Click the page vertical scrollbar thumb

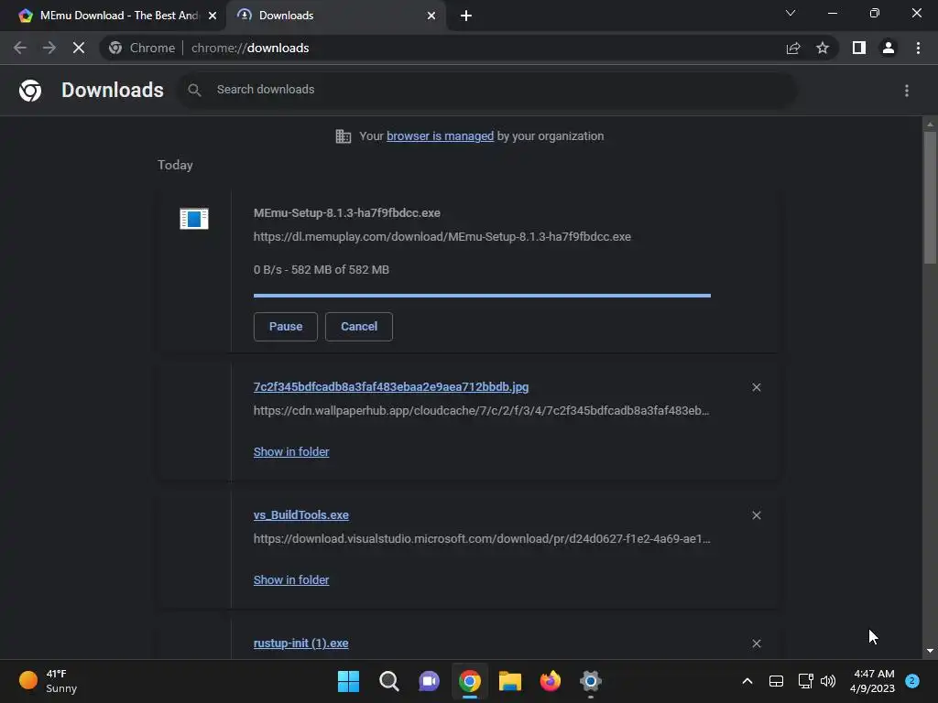pyautogui.click(x=930, y=198)
